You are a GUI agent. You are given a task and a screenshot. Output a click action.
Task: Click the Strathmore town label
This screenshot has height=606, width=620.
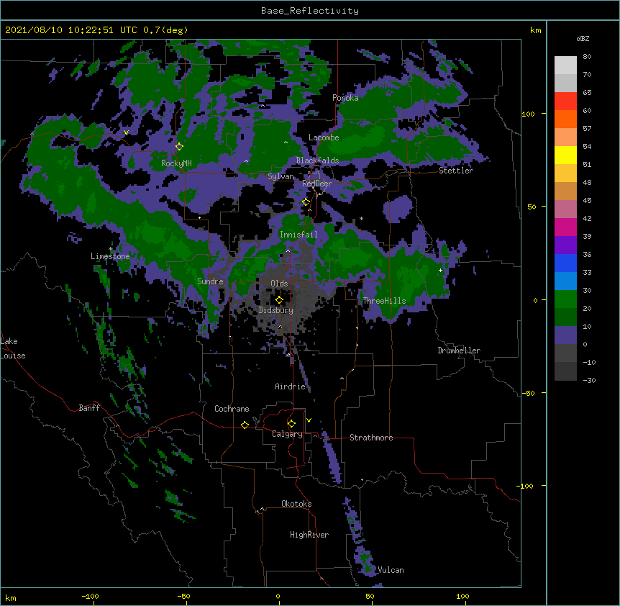coord(371,438)
